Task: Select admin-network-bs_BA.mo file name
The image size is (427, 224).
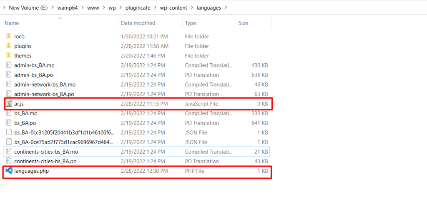Action: pyautogui.click(x=45, y=85)
